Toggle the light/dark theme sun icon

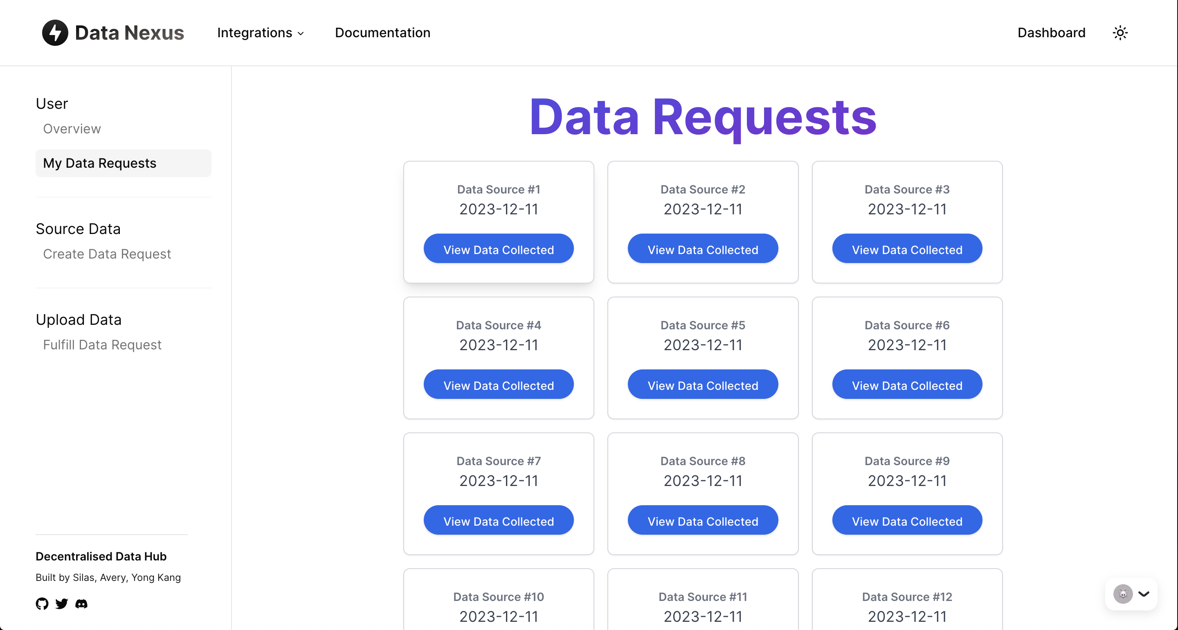coord(1120,32)
